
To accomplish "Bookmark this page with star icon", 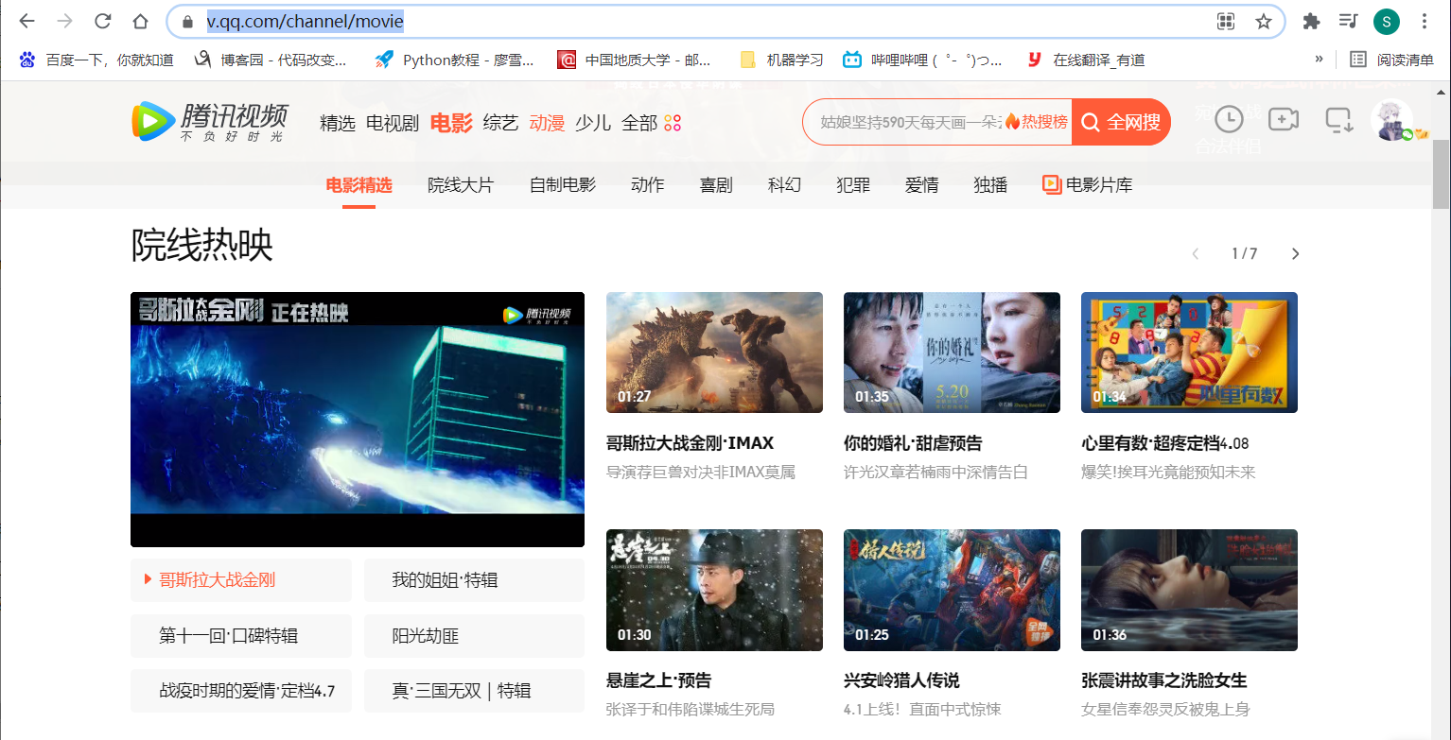I will tap(1264, 21).
